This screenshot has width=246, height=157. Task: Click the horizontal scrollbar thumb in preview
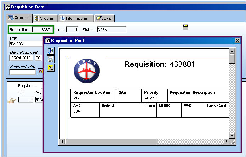(x=111, y=141)
